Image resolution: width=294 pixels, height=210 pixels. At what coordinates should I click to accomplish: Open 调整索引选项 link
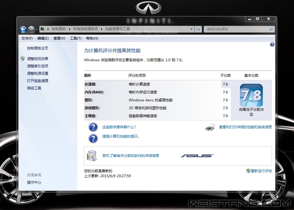coord(38,66)
